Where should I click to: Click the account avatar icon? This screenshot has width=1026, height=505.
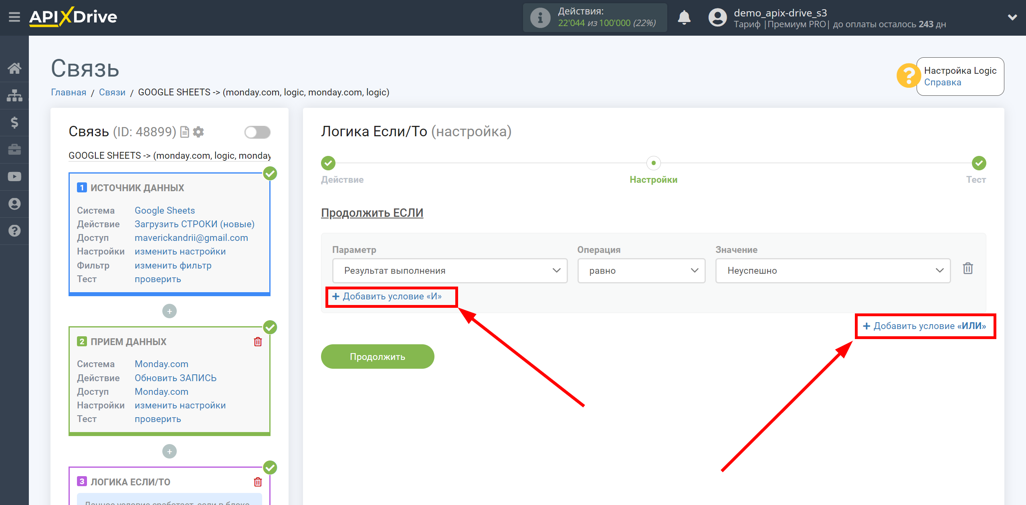point(717,18)
